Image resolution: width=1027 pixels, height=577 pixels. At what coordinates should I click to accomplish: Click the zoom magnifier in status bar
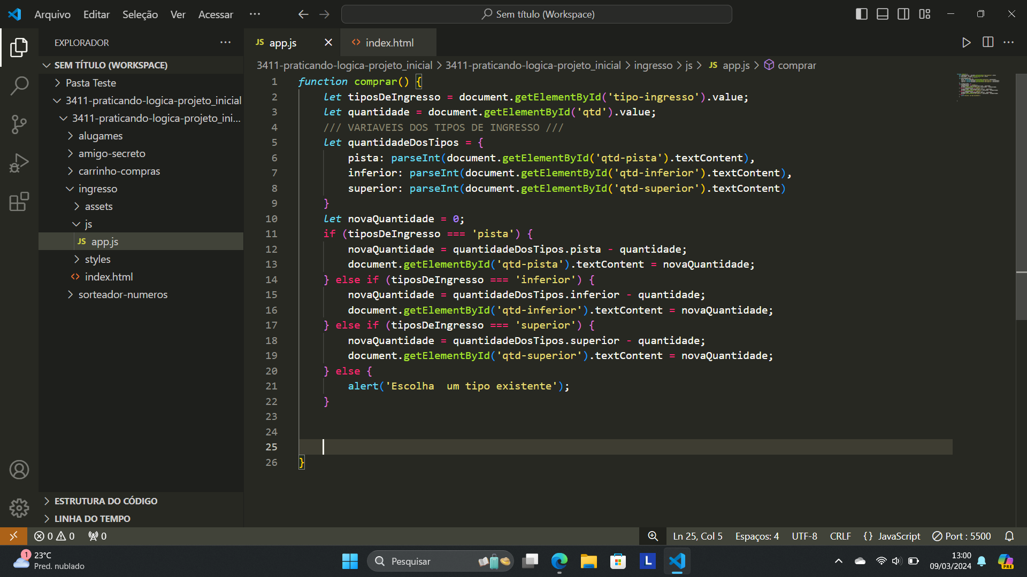coord(653,536)
